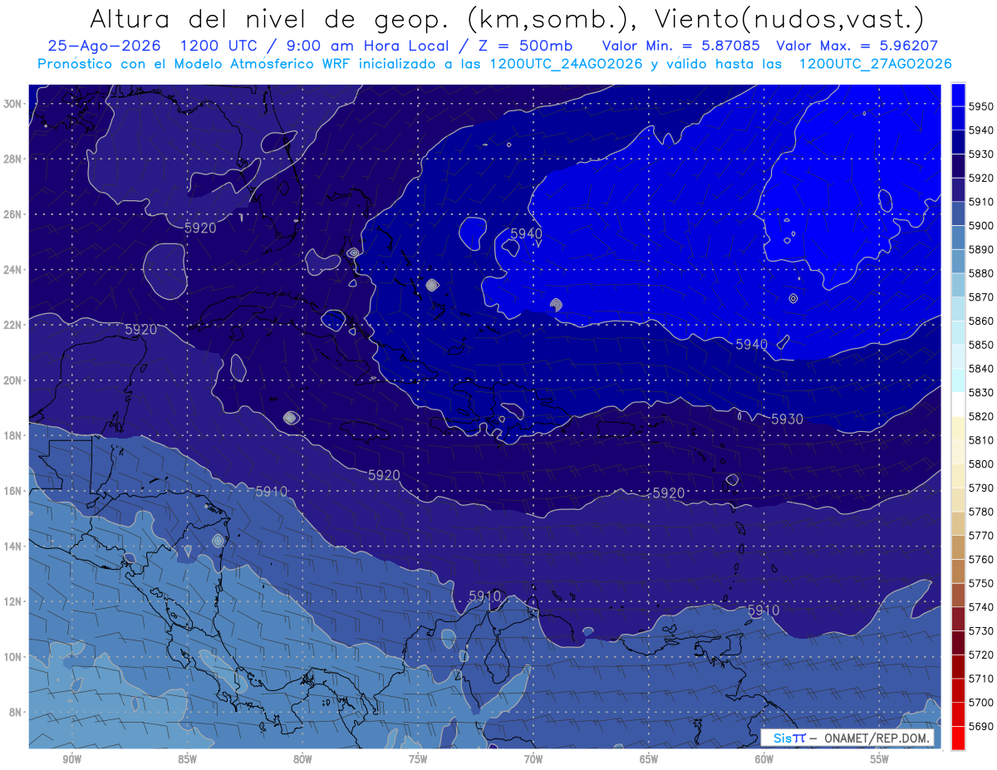Click legend value 5870
The width and height of the screenshot is (997, 770).
click(x=981, y=297)
